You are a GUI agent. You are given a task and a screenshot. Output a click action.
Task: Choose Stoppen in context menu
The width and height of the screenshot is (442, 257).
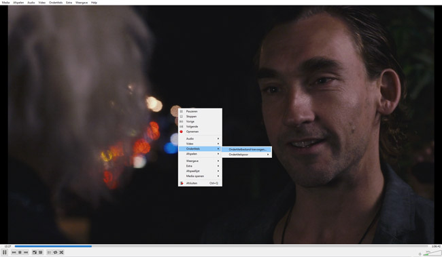pos(200,117)
